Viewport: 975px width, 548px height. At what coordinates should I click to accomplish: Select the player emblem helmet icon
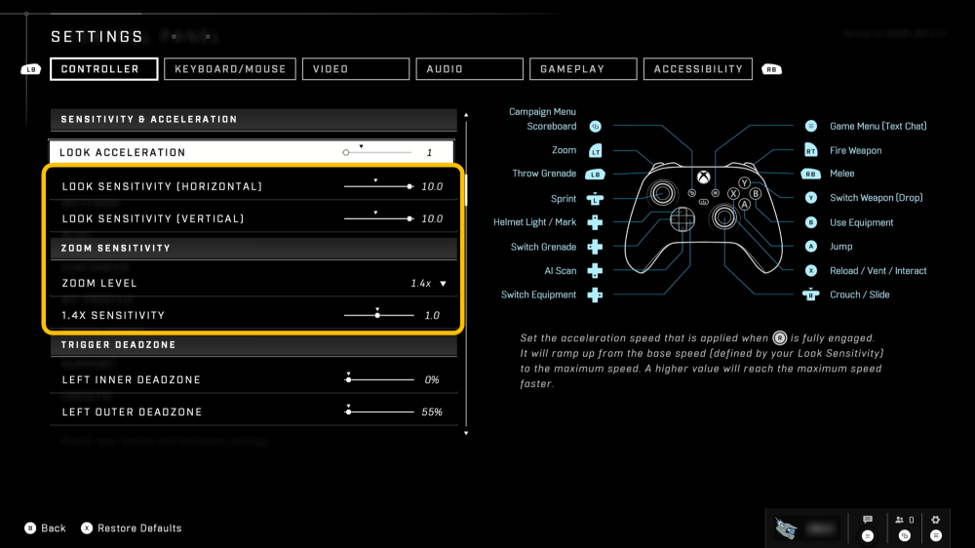click(x=786, y=528)
